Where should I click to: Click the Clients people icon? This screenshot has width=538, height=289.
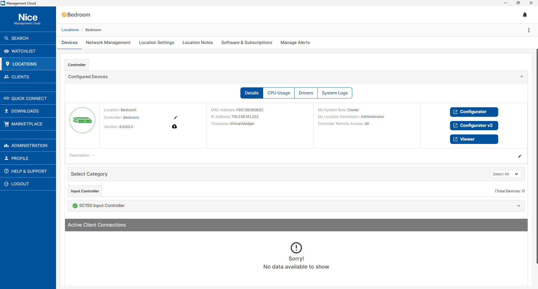point(6,77)
